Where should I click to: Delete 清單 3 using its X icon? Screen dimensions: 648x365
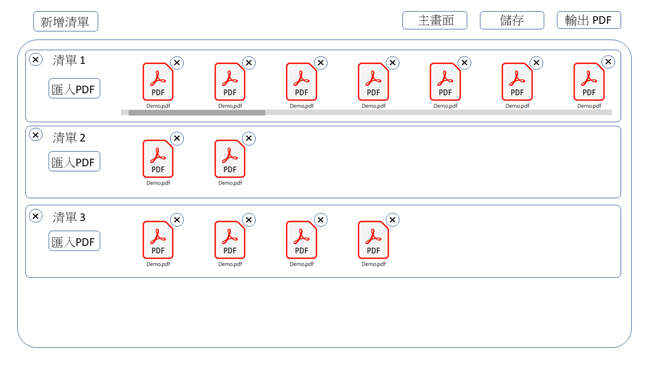point(35,216)
